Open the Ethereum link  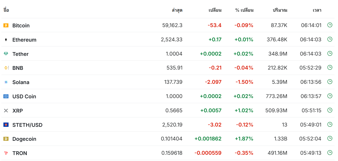coord(24,40)
